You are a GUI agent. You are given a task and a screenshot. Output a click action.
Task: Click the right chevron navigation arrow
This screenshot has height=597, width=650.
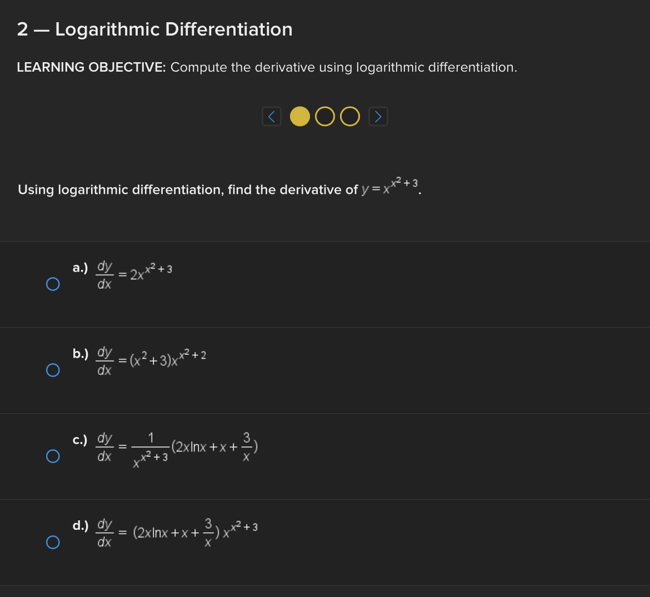click(378, 116)
